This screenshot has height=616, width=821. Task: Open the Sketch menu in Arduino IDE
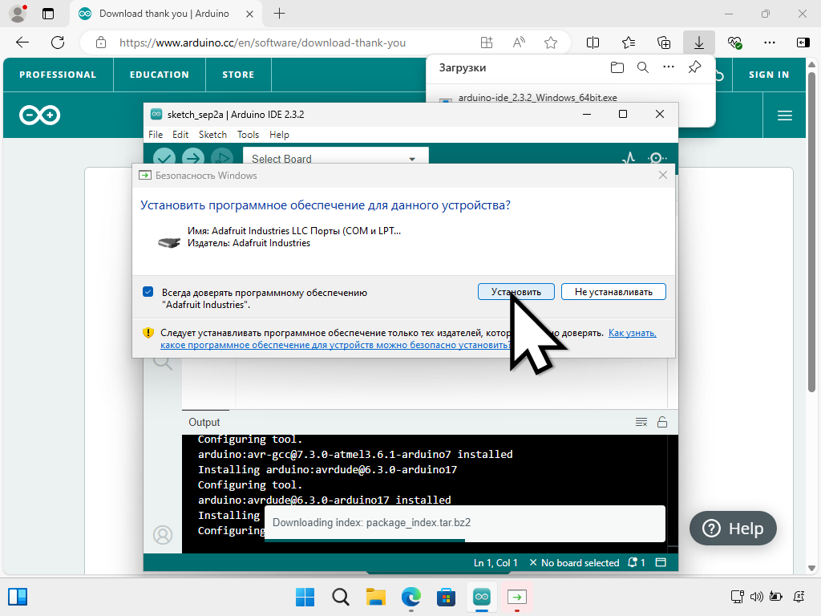[x=212, y=135]
